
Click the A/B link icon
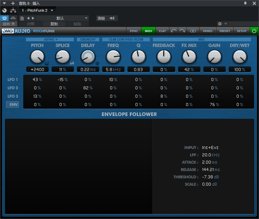(x=193, y=31)
